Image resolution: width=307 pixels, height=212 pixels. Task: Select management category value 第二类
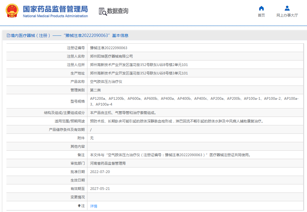click(95, 90)
